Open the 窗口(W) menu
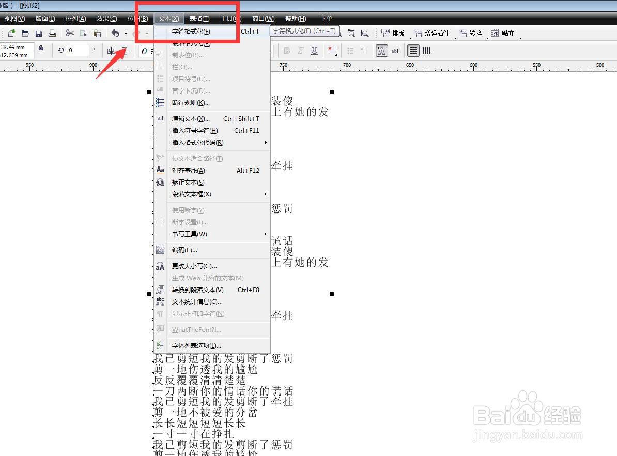 (x=263, y=19)
